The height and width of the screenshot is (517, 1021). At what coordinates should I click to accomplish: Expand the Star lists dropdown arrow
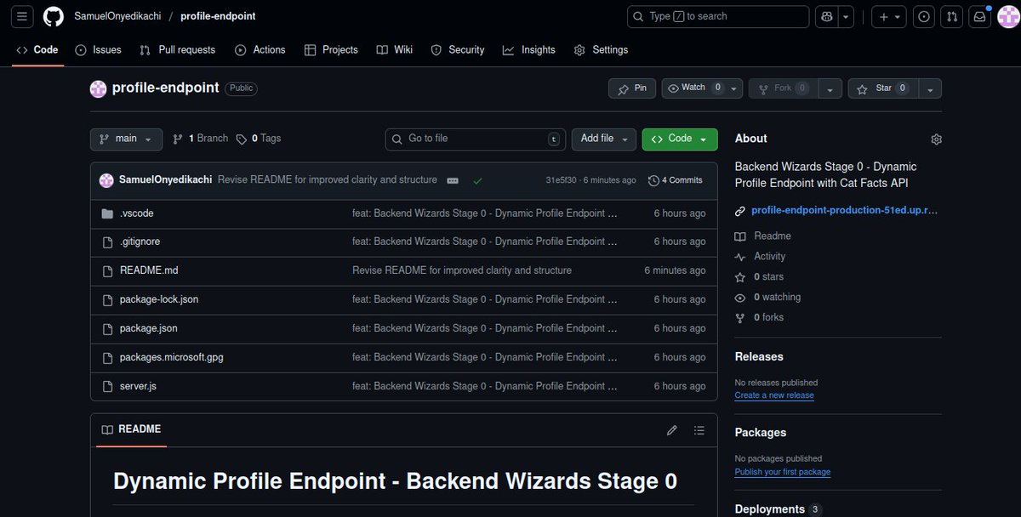click(930, 88)
